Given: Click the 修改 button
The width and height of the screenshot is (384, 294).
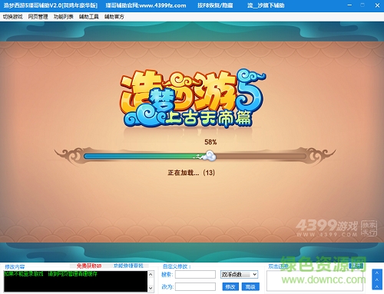Looking at the screenshot, I should click(x=230, y=287).
